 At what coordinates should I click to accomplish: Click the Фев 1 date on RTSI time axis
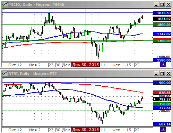[118, 130]
